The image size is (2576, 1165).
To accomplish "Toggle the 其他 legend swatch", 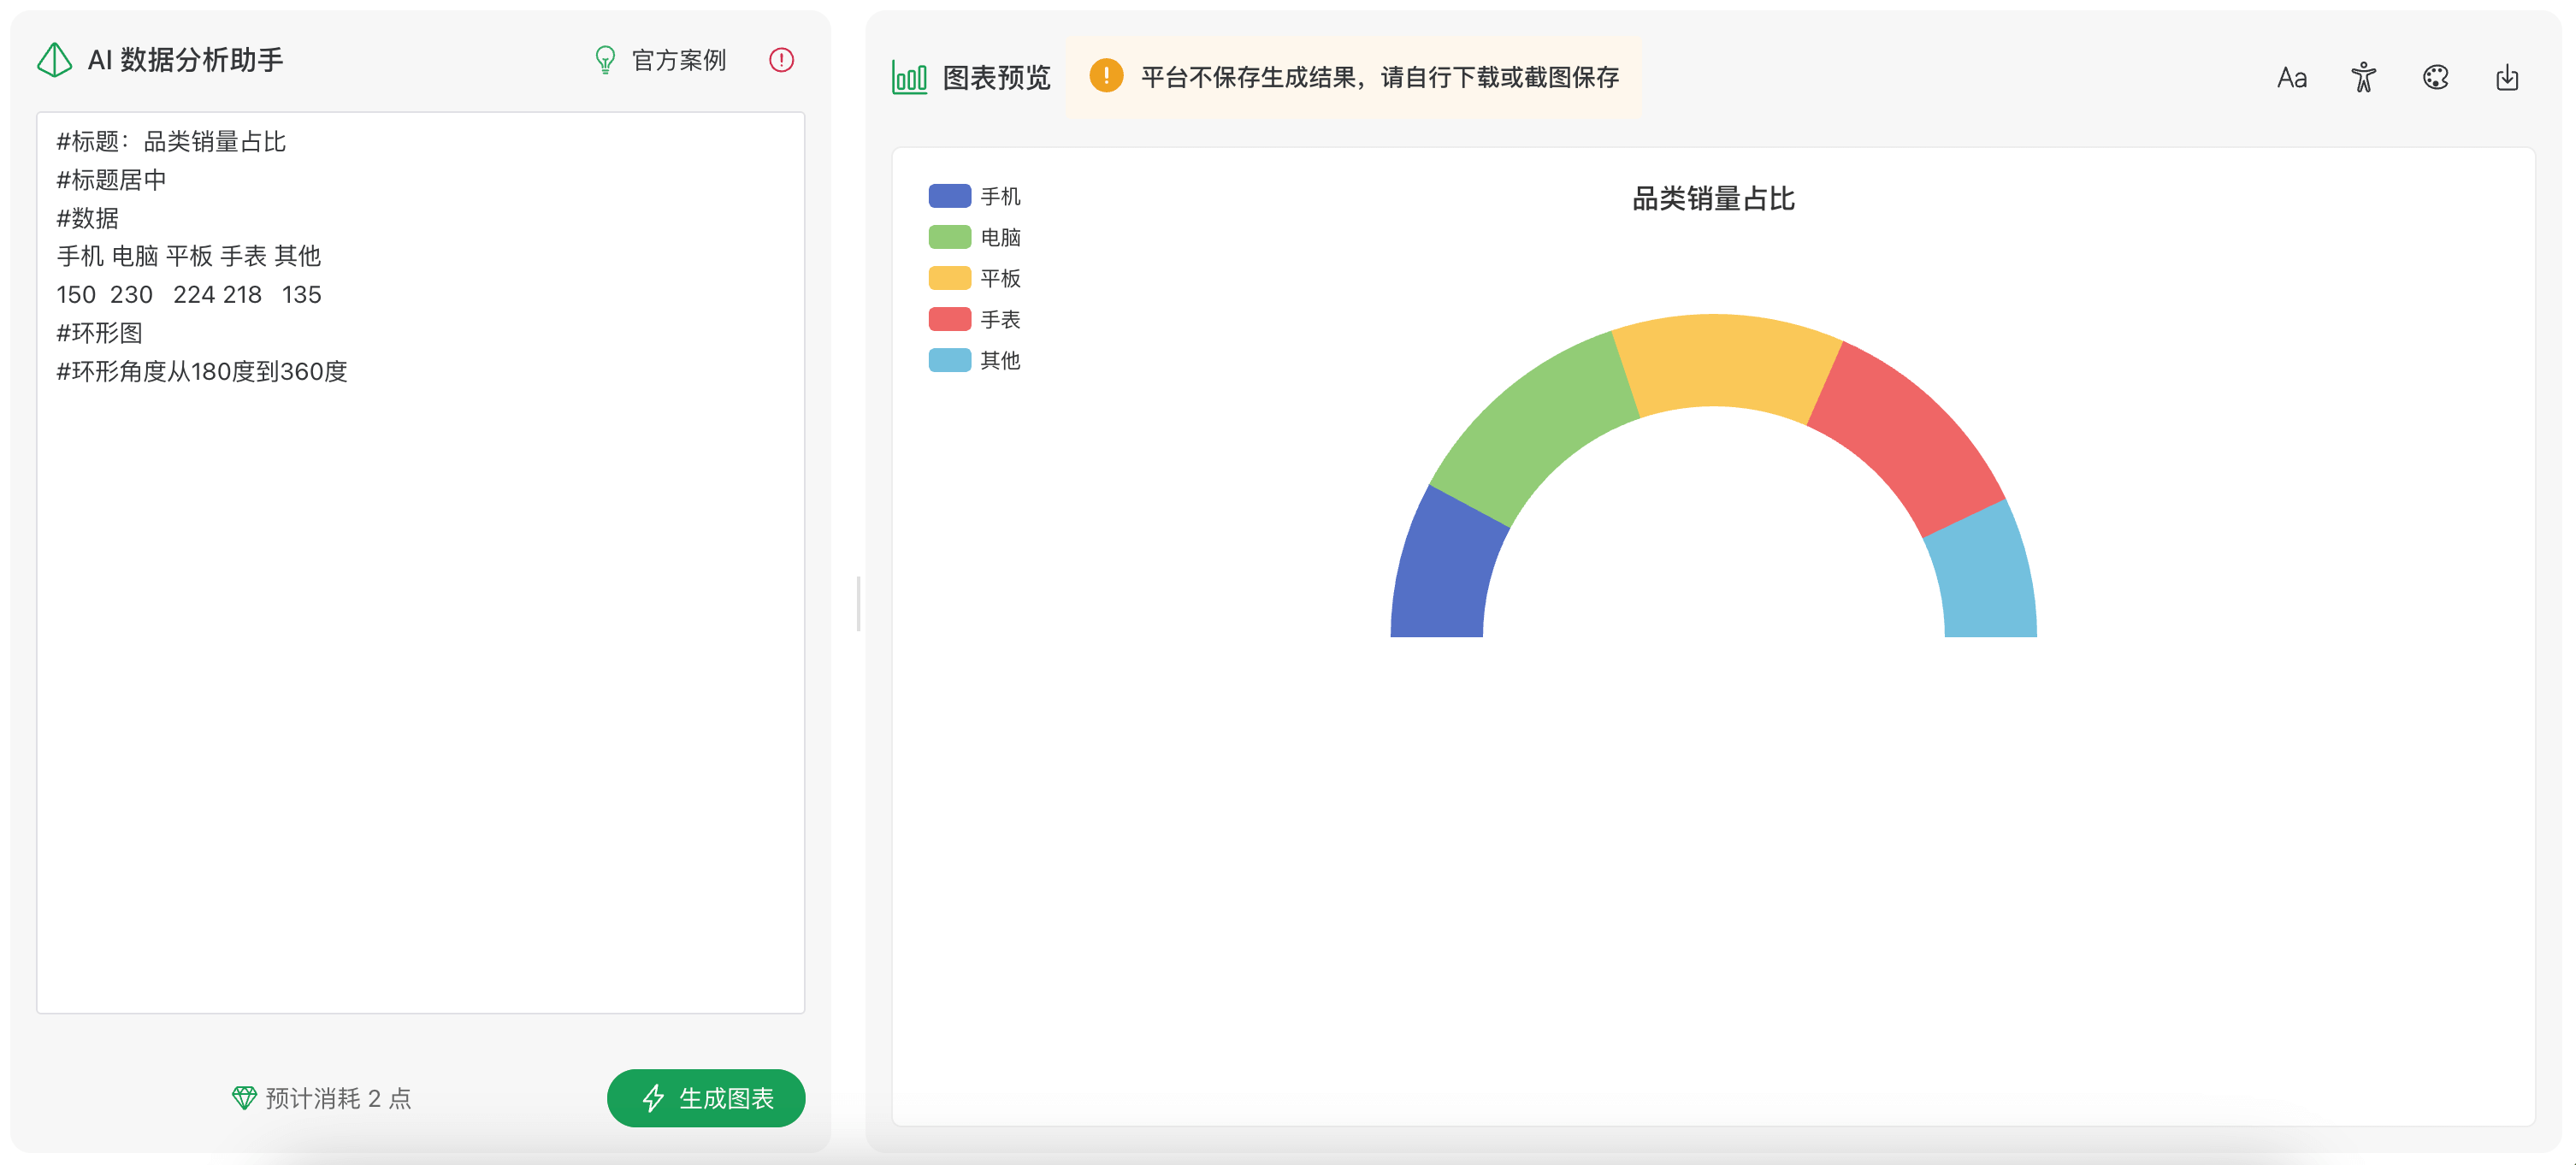I will point(949,360).
